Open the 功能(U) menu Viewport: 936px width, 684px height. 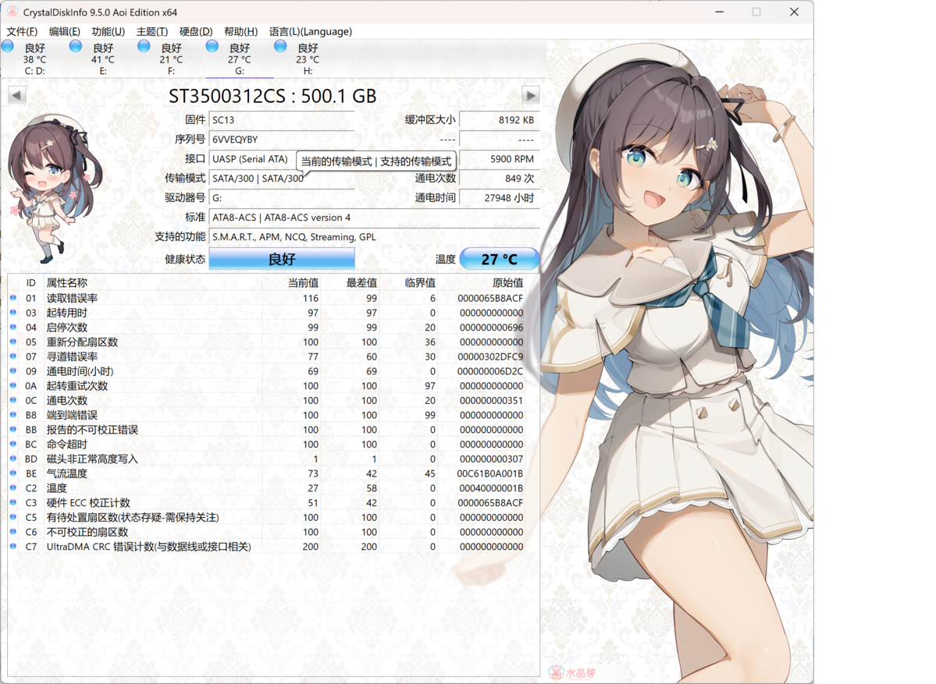tap(108, 32)
